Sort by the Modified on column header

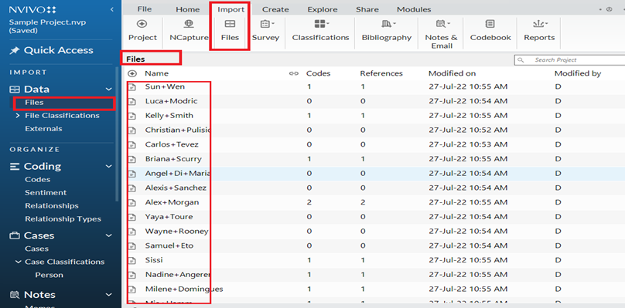(x=452, y=73)
